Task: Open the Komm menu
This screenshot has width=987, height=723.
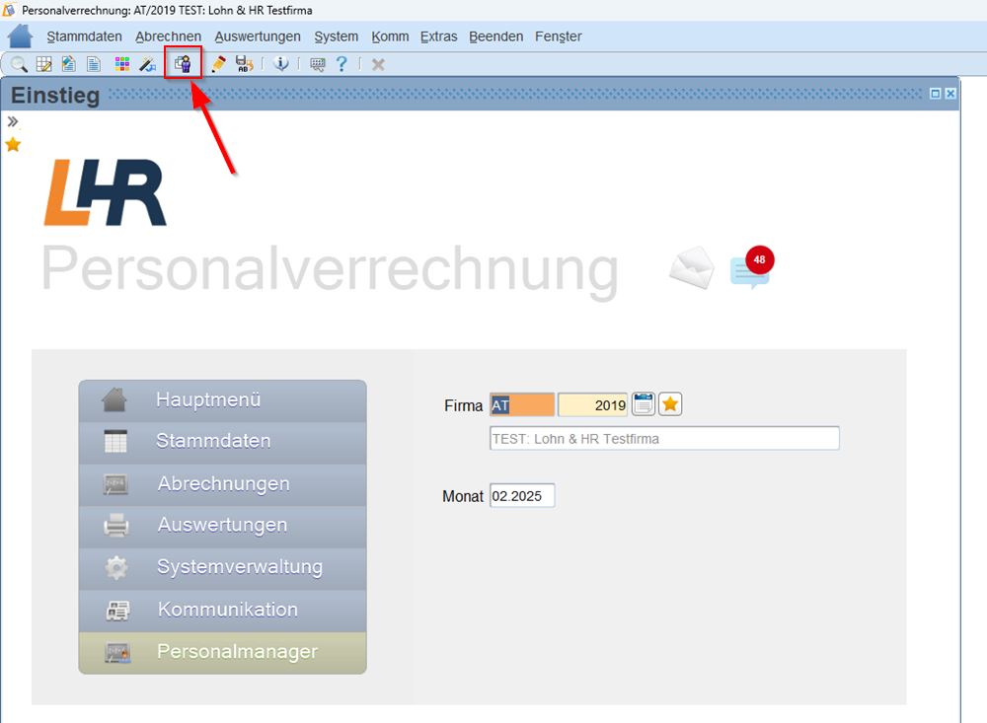Action: (x=390, y=36)
